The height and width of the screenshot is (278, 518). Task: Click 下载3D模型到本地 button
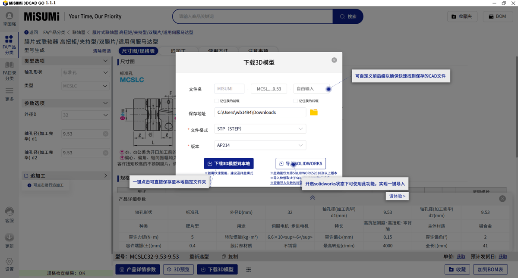coord(229,164)
